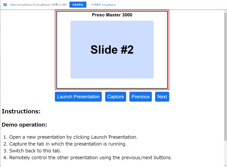
Task: Click the Preso Master 3000 title
Action: 112,15
